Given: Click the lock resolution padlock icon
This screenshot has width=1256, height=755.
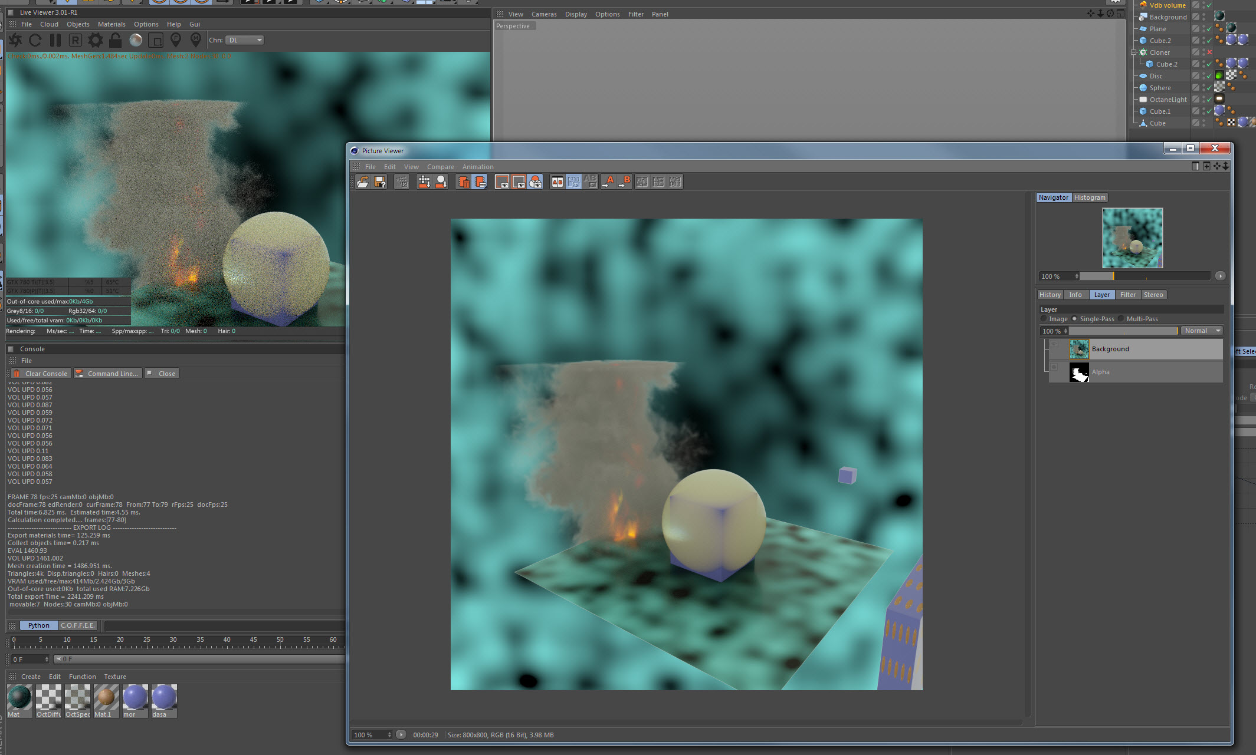Looking at the screenshot, I should [x=116, y=40].
